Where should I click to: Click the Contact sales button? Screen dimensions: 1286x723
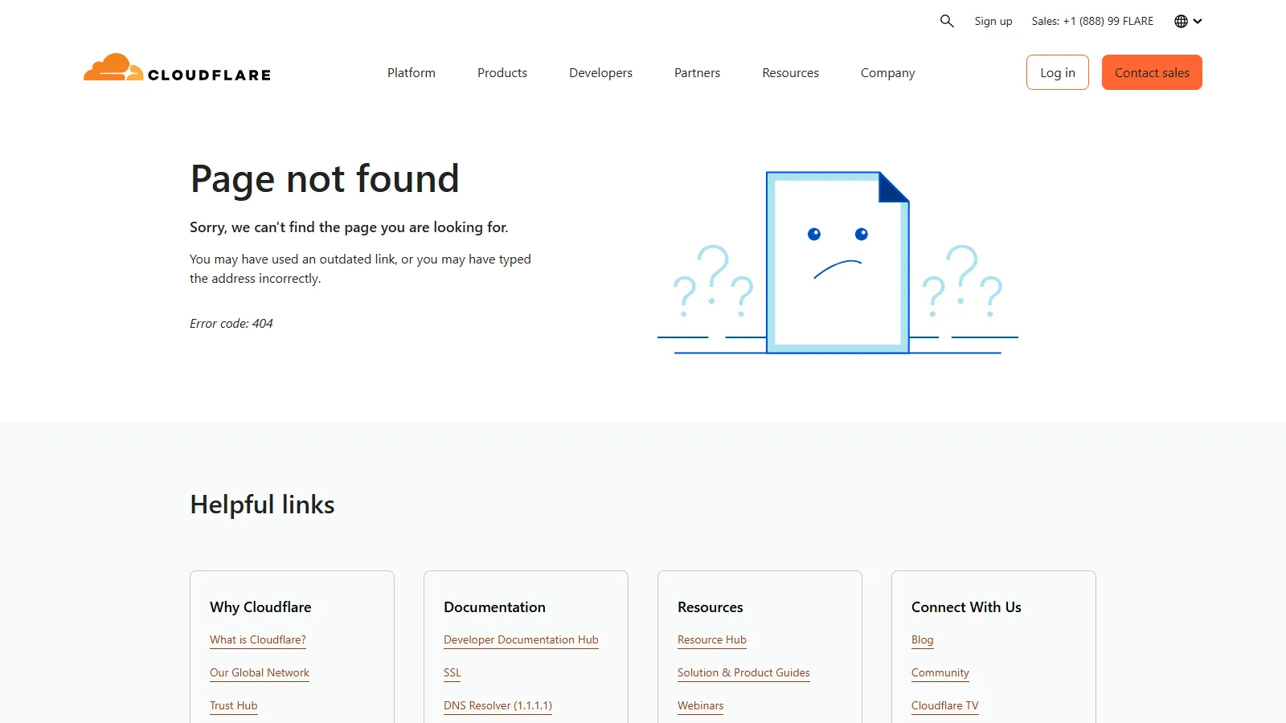[1152, 72]
